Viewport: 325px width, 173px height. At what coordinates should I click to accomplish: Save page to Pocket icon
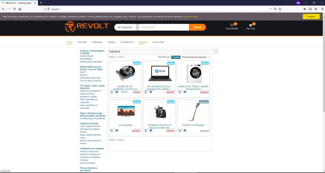click(x=275, y=9)
